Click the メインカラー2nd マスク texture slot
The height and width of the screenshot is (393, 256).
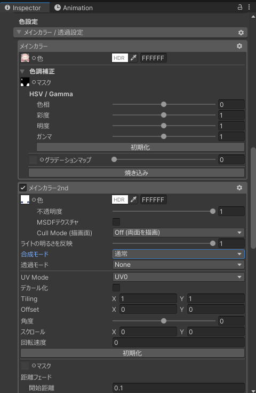coord(25,365)
